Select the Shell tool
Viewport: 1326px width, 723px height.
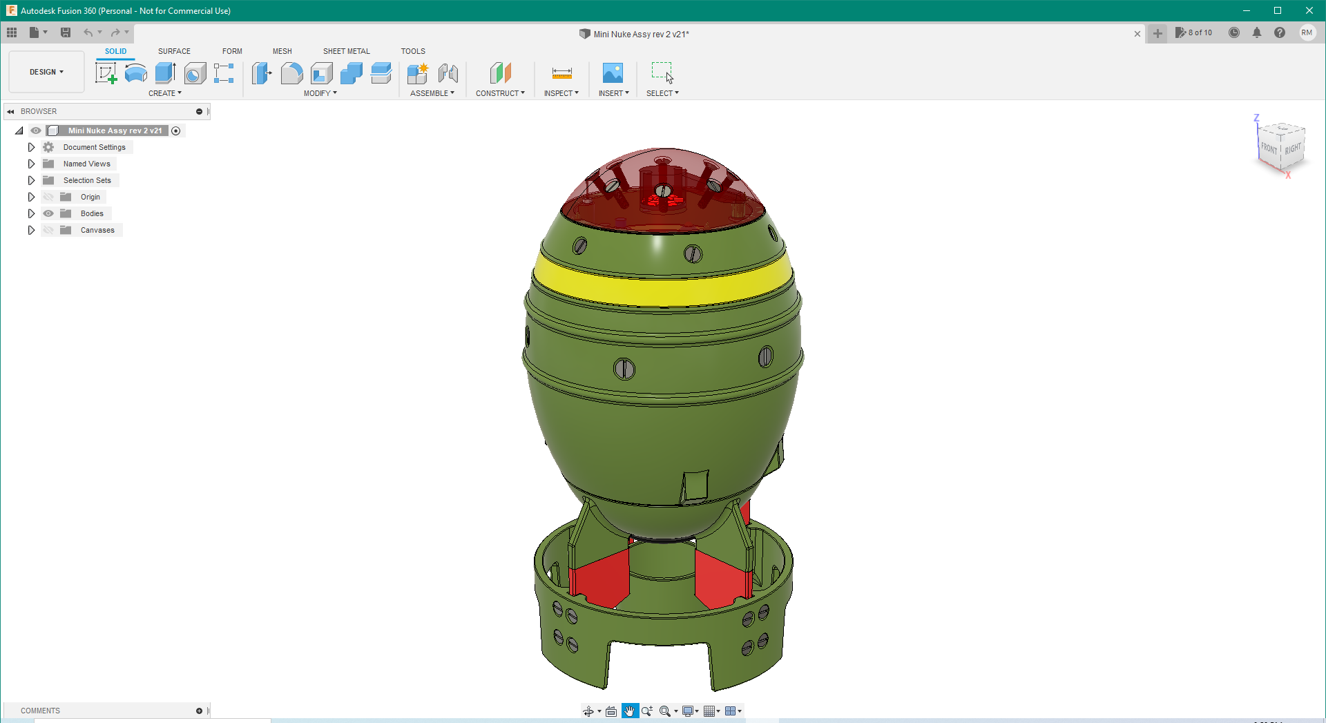pos(322,73)
